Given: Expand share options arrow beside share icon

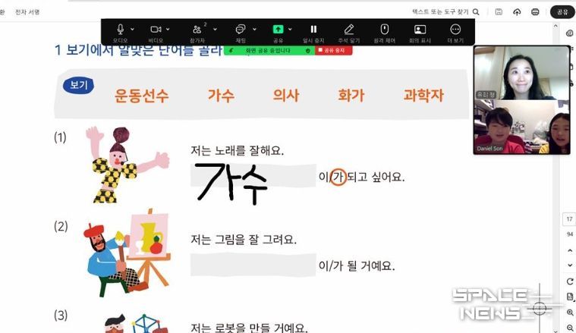Looking at the screenshot, I should click(290, 29).
